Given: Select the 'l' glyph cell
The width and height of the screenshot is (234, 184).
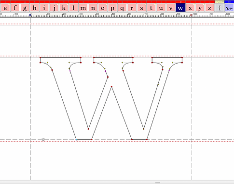Looking at the screenshot, I should point(73,8).
